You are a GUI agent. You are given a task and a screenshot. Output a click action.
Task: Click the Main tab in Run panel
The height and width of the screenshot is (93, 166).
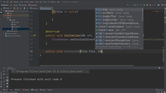11,68
